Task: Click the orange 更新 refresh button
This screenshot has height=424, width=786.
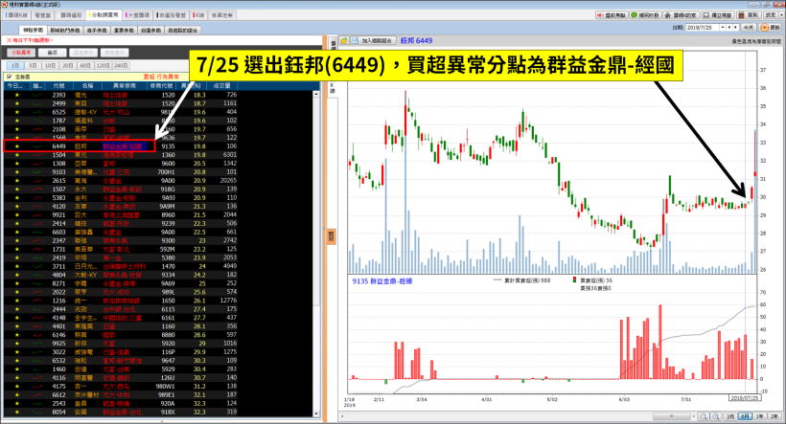Action: pos(771,28)
